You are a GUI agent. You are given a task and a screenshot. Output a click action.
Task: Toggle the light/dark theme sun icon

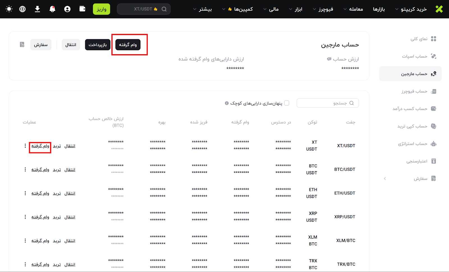[9, 9]
